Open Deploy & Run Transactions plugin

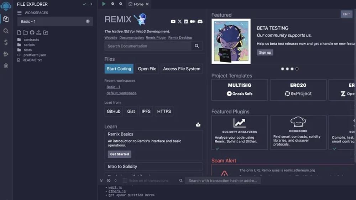(x=6, y=54)
